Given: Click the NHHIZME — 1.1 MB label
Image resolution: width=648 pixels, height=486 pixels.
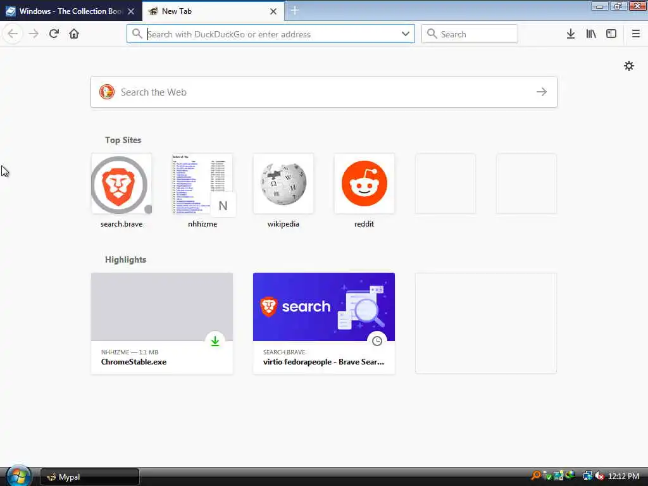Looking at the screenshot, I should point(130,352).
